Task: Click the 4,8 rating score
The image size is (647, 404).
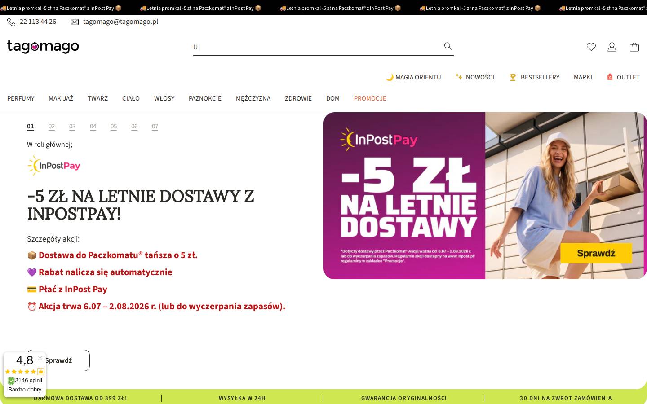Action: coord(25,360)
